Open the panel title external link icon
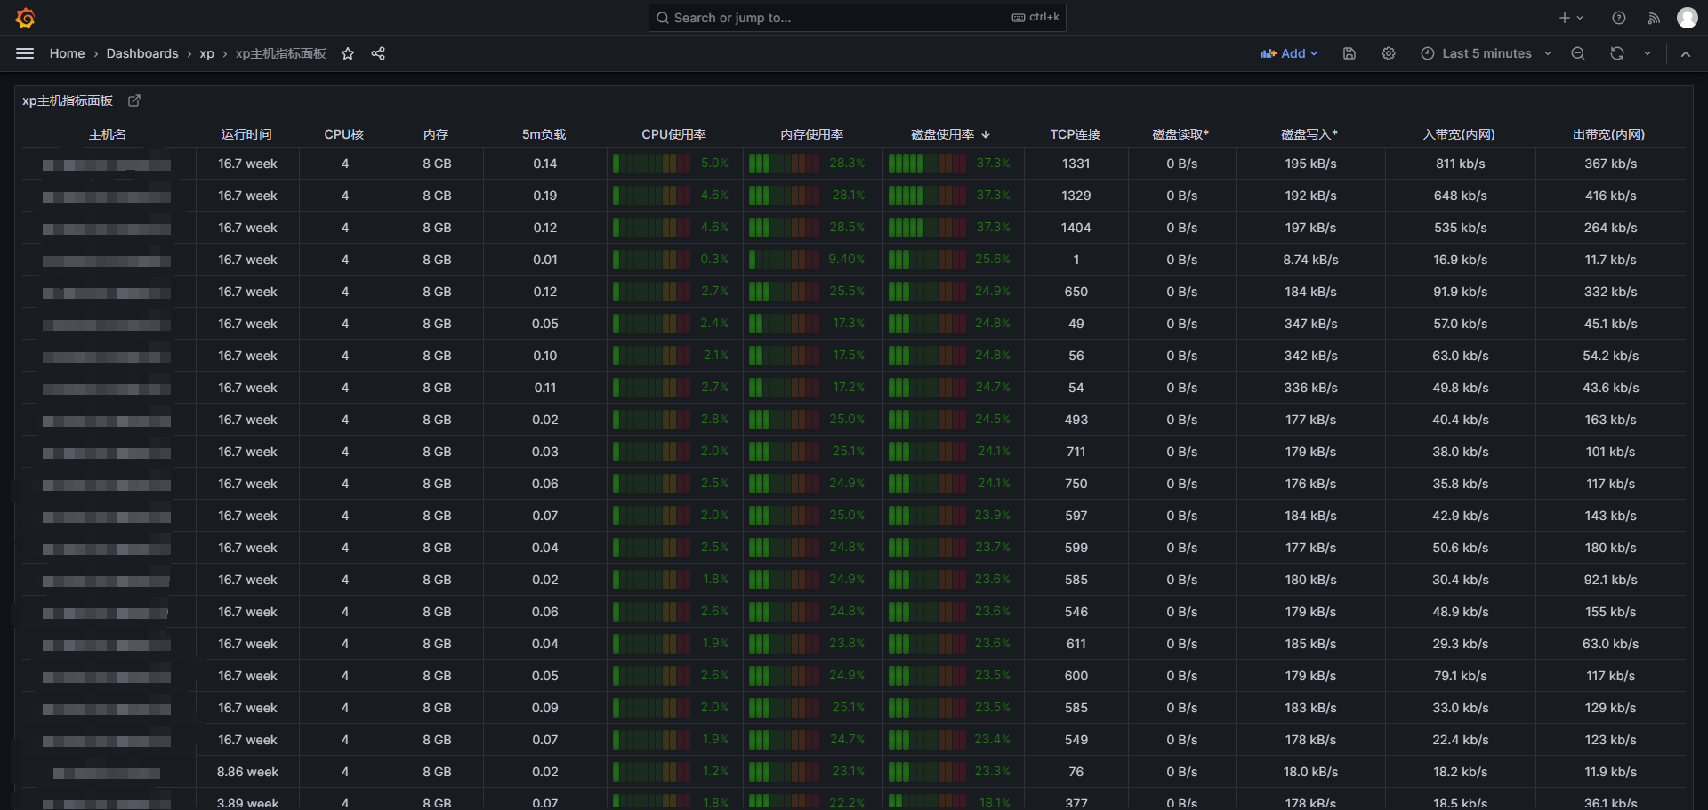 click(x=134, y=100)
